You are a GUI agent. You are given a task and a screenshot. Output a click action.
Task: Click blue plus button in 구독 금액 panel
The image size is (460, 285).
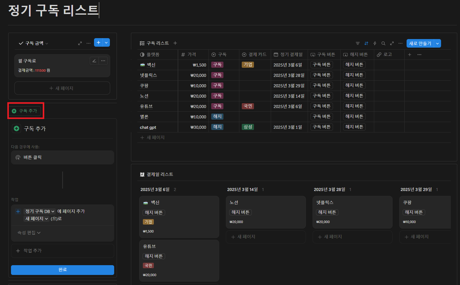99,43
